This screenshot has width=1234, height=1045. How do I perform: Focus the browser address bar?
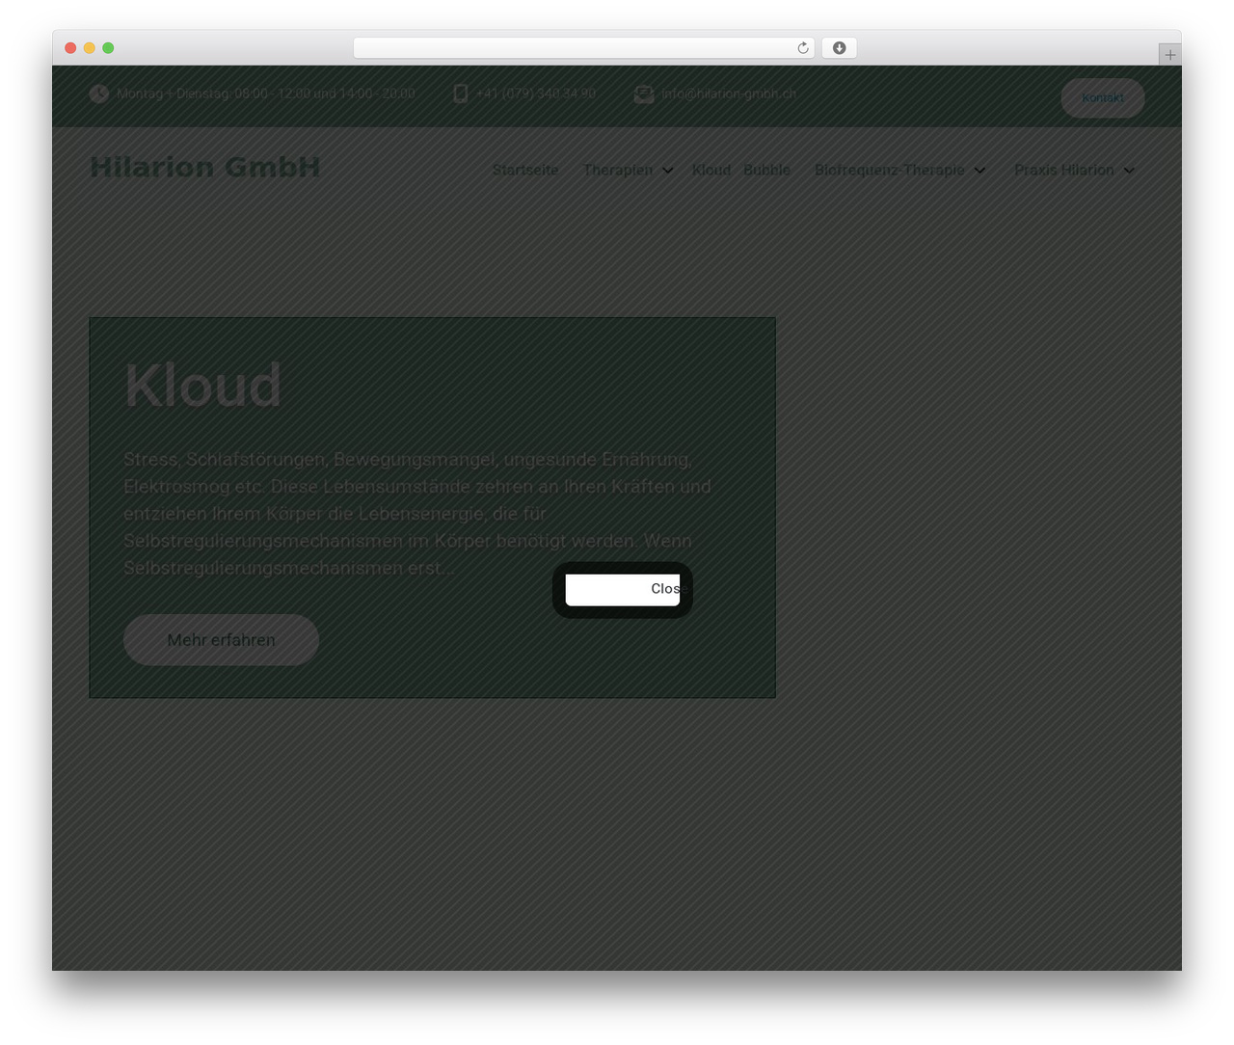pos(584,48)
